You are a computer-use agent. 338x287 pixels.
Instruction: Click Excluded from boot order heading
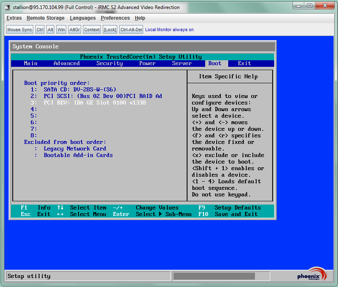tap(65, 142)
